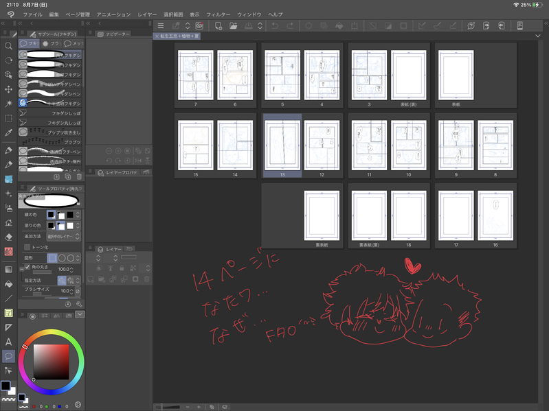The width and height of the screenshot is (549, 411).
Task: Click the Redo arrow in command bar
Action: [x=290, y=26]
